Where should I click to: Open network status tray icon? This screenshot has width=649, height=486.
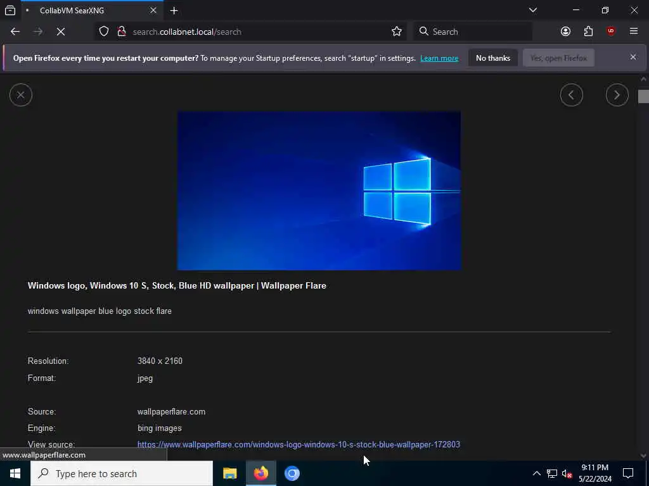[x=552, y=473]
